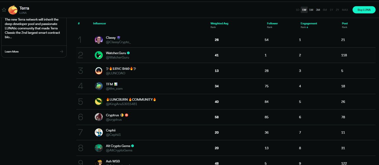Select the MAX time range
Screen dimensions: 379x165
pyautogui.click(x=345, y=10)
